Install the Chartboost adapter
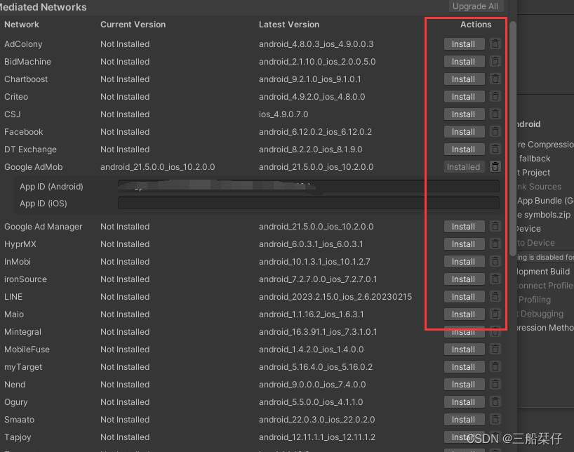Image resolution: width=574 pixels, height=452 pixels. pos(464,79)
